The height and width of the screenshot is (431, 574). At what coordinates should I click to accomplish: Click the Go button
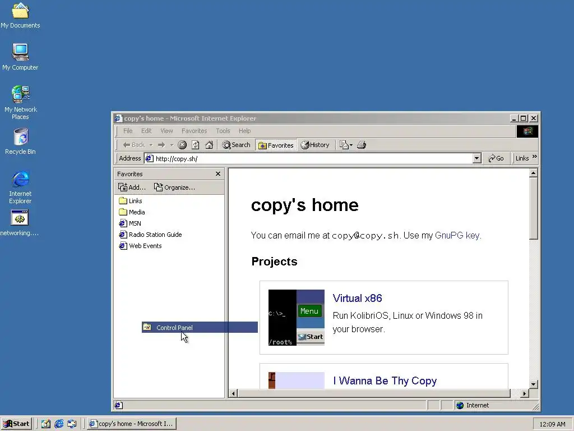496,158
